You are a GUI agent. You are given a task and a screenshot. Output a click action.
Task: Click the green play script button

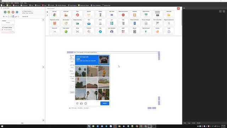point(5,12)
